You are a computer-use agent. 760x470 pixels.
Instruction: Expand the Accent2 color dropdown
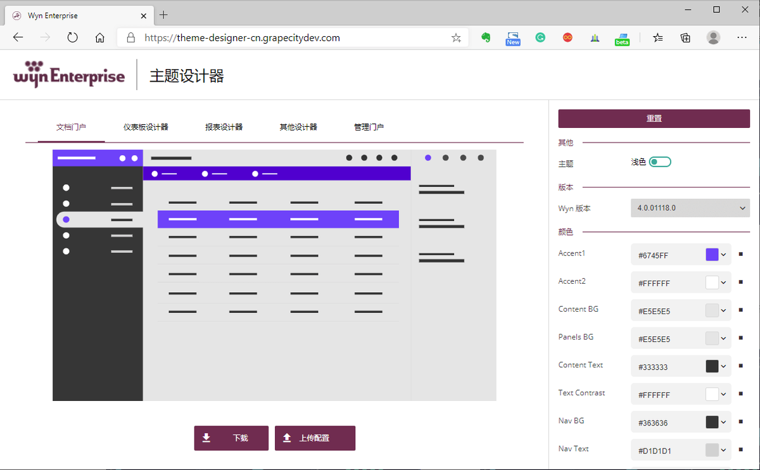[724, 282]
